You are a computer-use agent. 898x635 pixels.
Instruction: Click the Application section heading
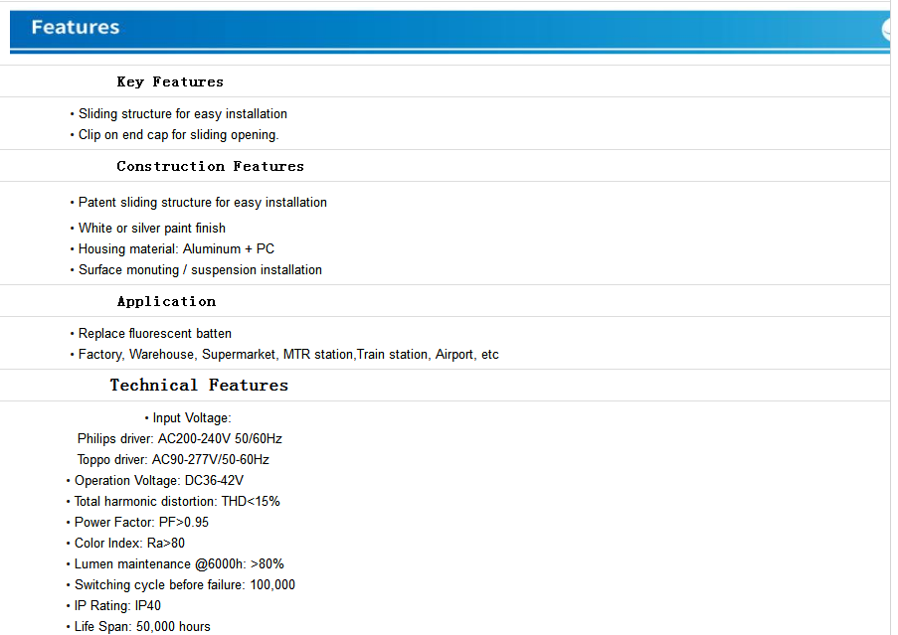(166, 301)
